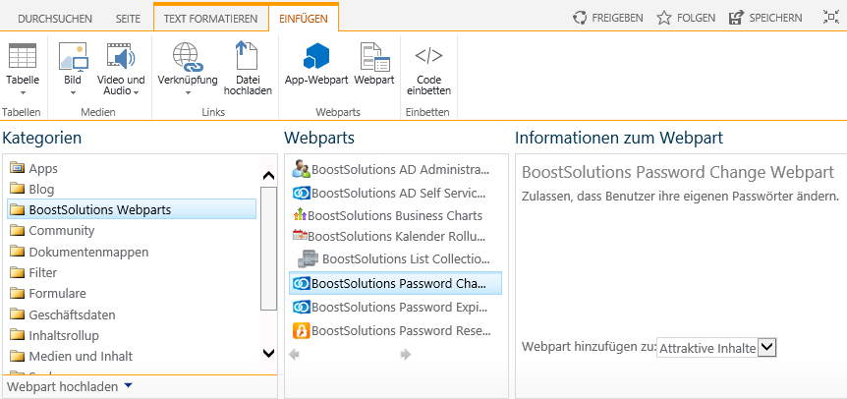
Task: Click the Code einbetten icon
Action: pyautogui.click(x=428, y=55)
